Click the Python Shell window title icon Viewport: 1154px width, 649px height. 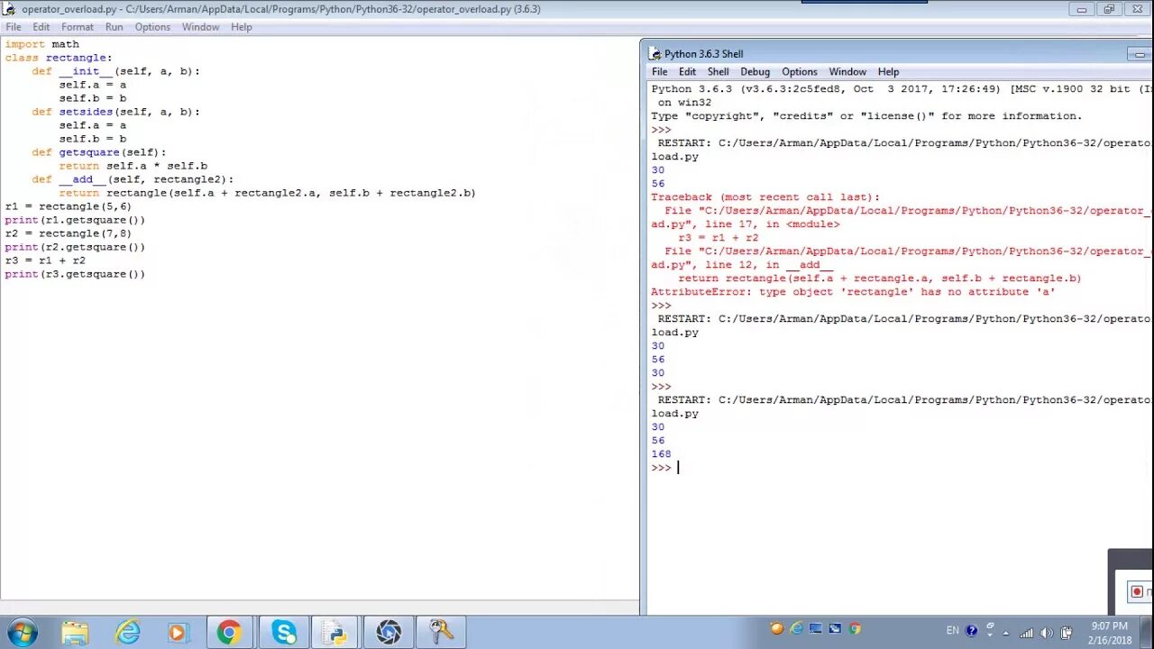coord(655,54)
